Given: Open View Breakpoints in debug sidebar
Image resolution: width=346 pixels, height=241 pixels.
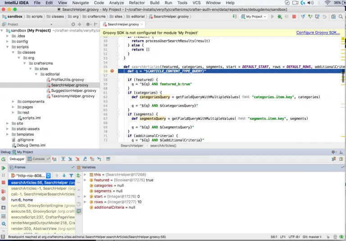Looking at the screenshot, I should tap(4, 191).
